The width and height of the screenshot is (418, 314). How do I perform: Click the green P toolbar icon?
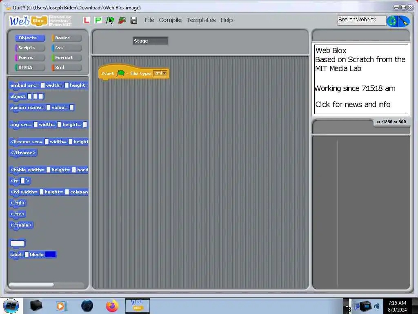tap(98, 20)
